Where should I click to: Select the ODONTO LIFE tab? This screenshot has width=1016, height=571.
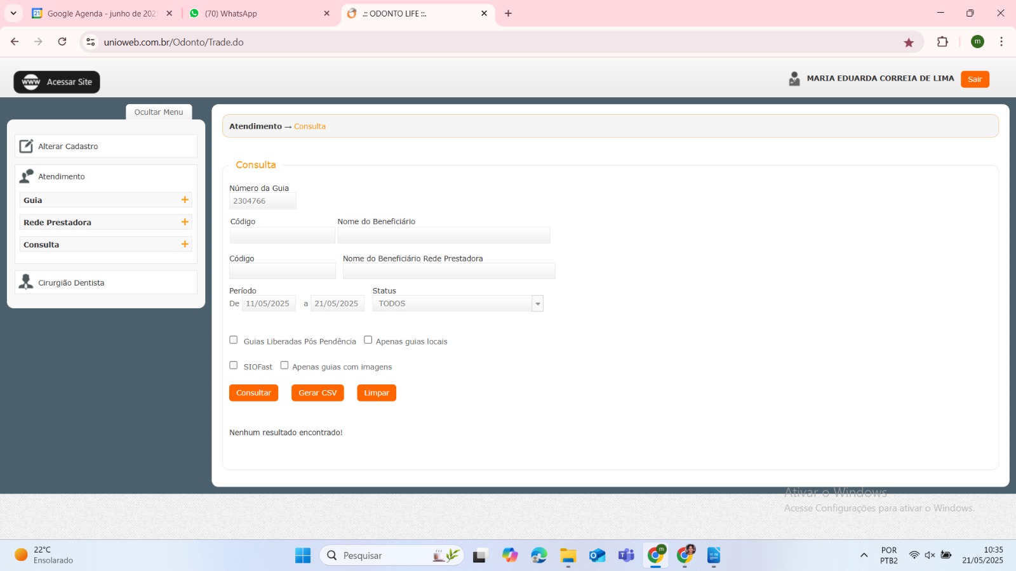pyautogui.click(x=417, y=13)
